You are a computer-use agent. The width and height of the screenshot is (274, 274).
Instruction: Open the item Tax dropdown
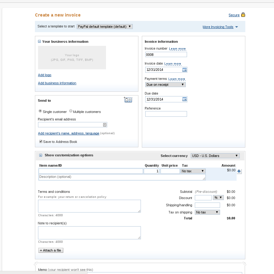coord(193,171)
